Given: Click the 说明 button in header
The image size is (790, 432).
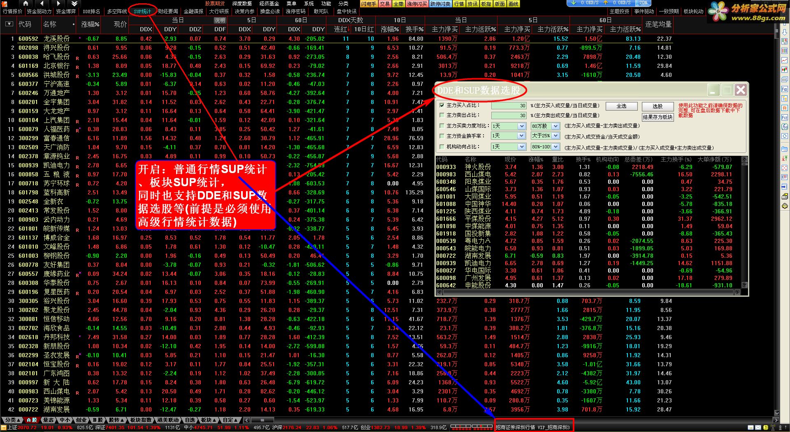Looking at the screenshot, I should [220, 20].
